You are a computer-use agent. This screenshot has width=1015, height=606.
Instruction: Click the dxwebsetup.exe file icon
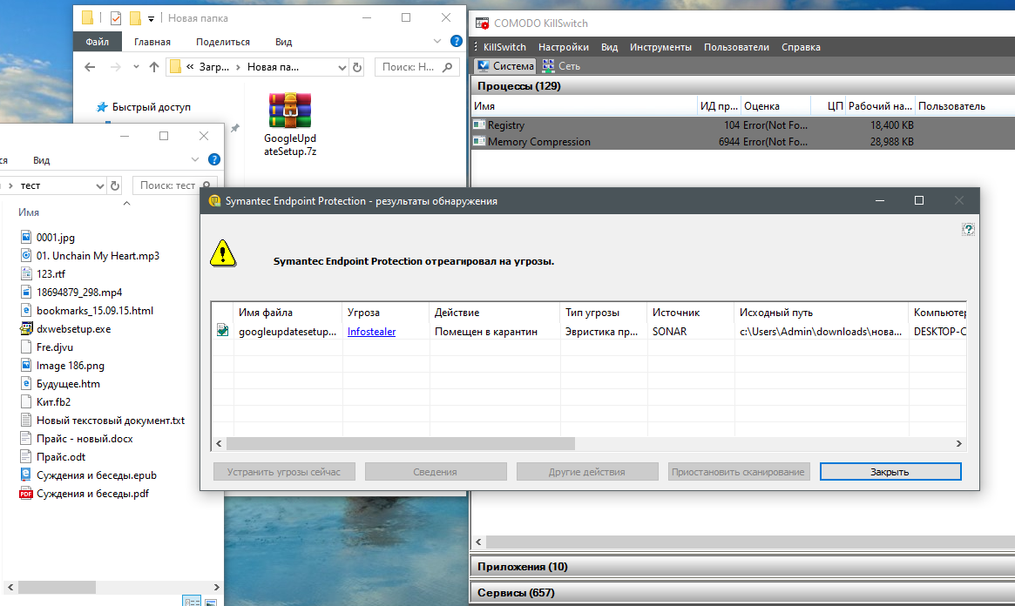26,328
